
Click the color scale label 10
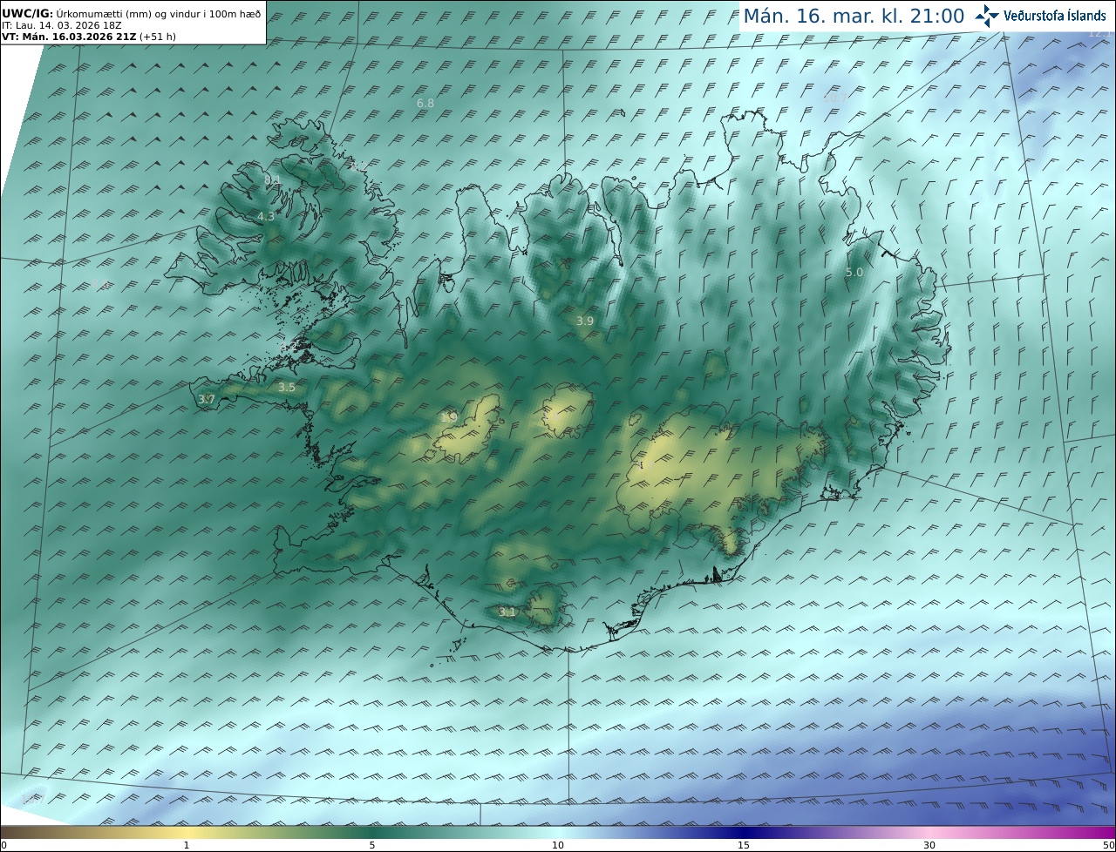(x=558, y=845)
